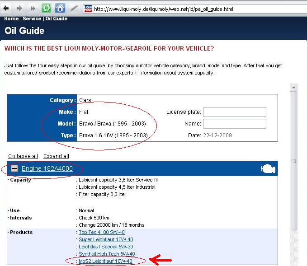The width and height of the screenshot is (307, 266).
Task: Click the browser back arrow
Action: [x=6, y=8]
